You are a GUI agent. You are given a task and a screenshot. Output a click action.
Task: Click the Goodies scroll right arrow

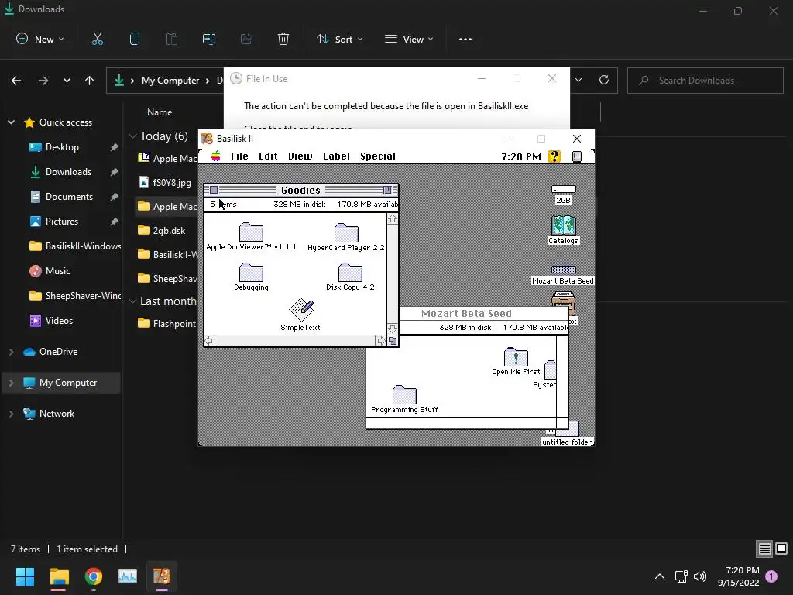(381, 341)
